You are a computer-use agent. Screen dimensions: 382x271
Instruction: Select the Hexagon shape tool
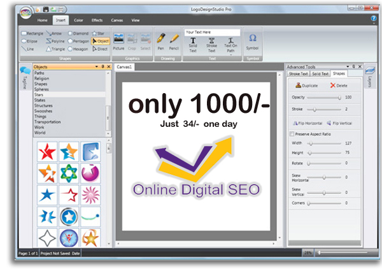click(x=78, y=49)
